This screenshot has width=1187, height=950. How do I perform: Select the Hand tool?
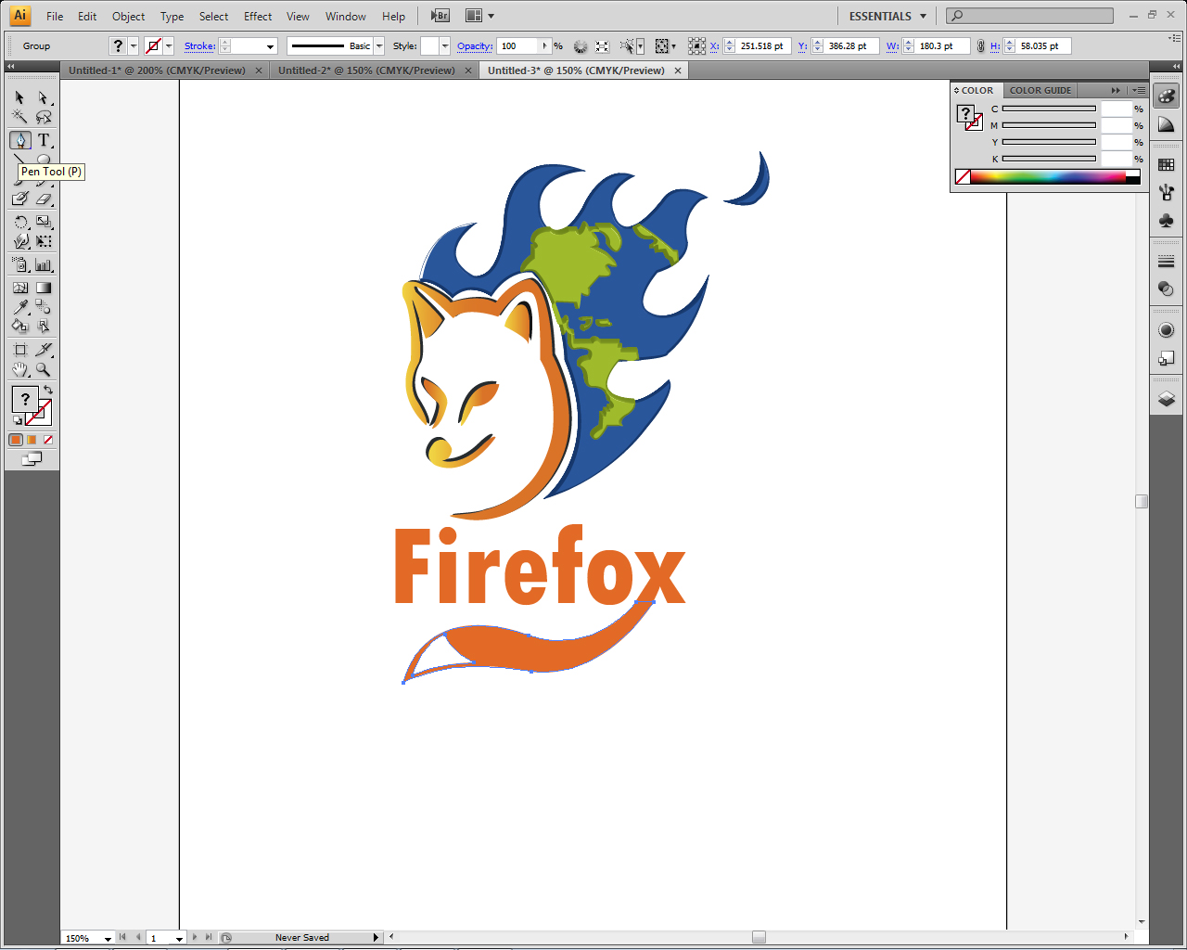coord(19,368)
